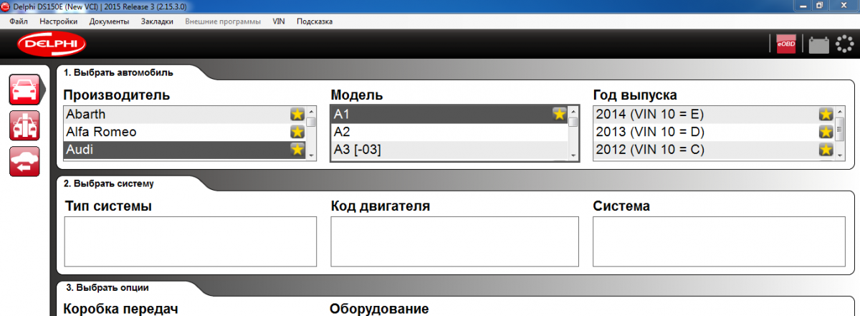The height and width of the screenshot is (316, 860).
Task: Click manufacturer list scroll-up arrow
Action: pos(311,111)
